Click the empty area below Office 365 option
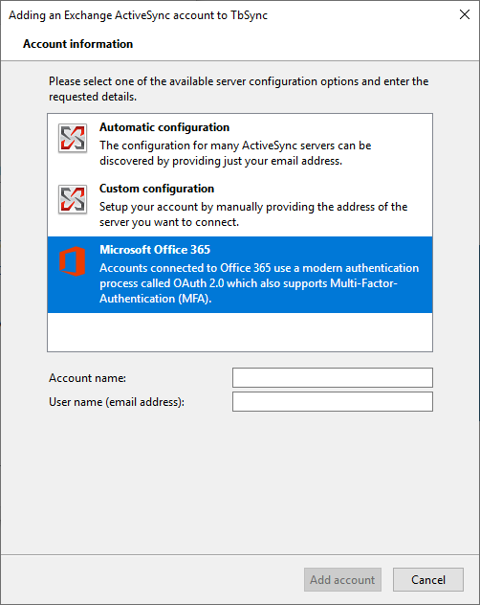 click(x=240, y=332)
